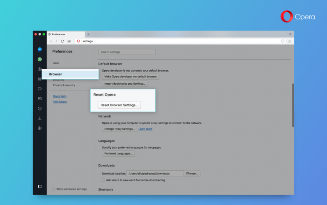Click the Search settings field
Viewport: 327px width, 205px height.
point(127,52)
